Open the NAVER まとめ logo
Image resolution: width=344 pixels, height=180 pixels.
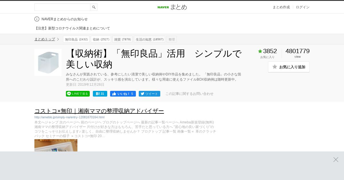pos(172,7)
